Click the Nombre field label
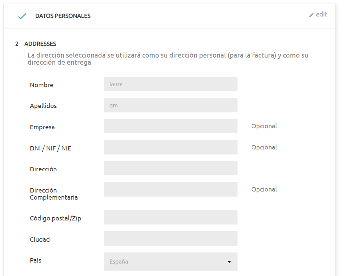This screenshot has width=345, height=276. (41, 85)
